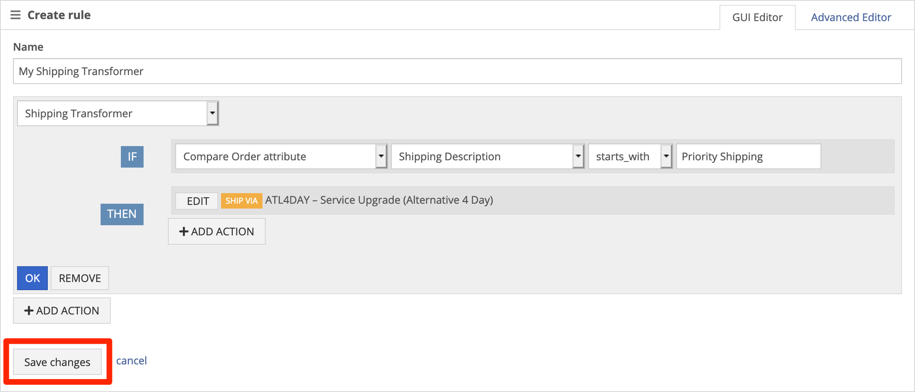Click the cancel link

point(131,360)
